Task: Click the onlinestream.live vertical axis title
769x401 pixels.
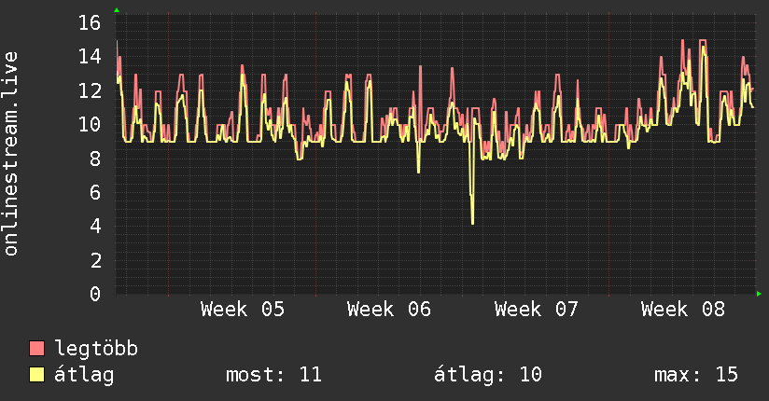Action: (x=11, y=154)
